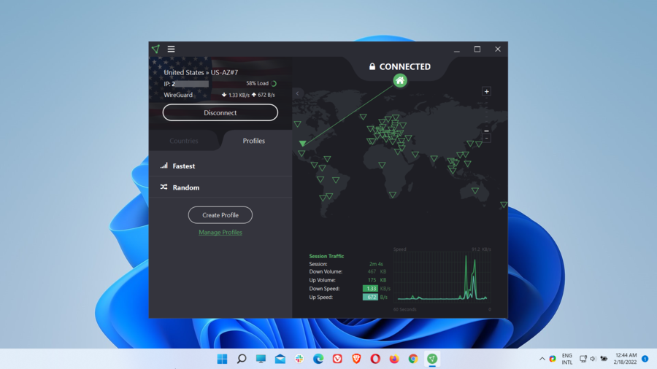The height and width of the screenshot is (369, 657).
Task: Switch to the Countries tab
Action: (x=184, y=141)
